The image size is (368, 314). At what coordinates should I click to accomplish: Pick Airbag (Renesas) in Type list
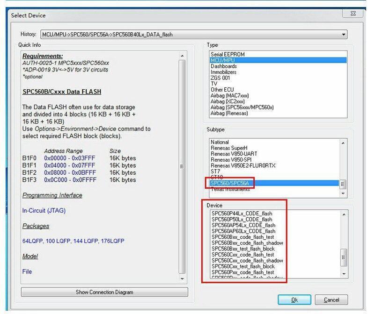pyautogui.click(x=229, y=113)
